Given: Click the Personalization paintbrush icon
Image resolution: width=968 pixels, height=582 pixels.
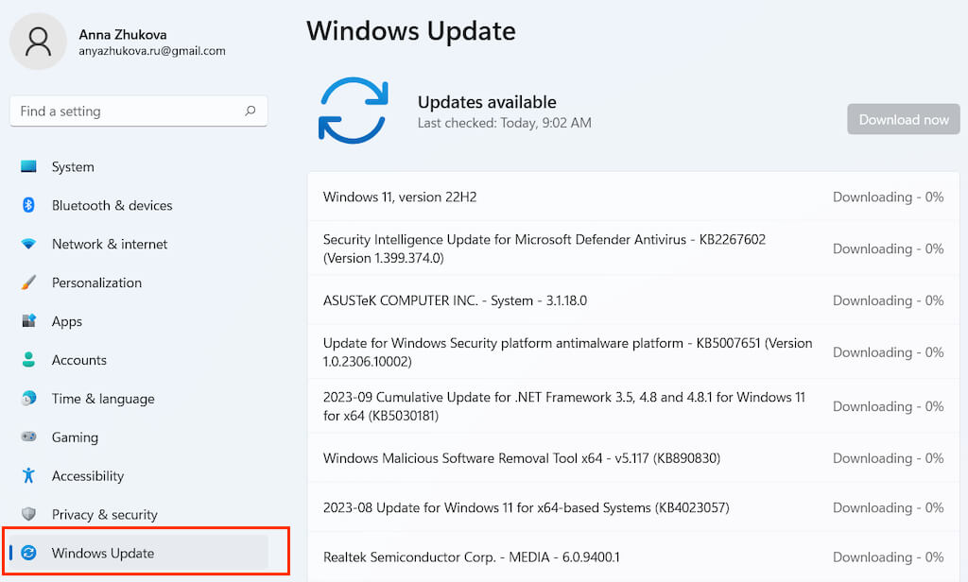Looking at the screenshot, I should click(29, 282).
